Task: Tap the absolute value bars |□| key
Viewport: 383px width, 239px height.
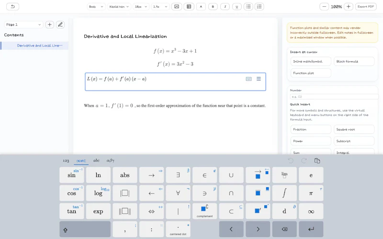Action: click(x=125, y=193)
